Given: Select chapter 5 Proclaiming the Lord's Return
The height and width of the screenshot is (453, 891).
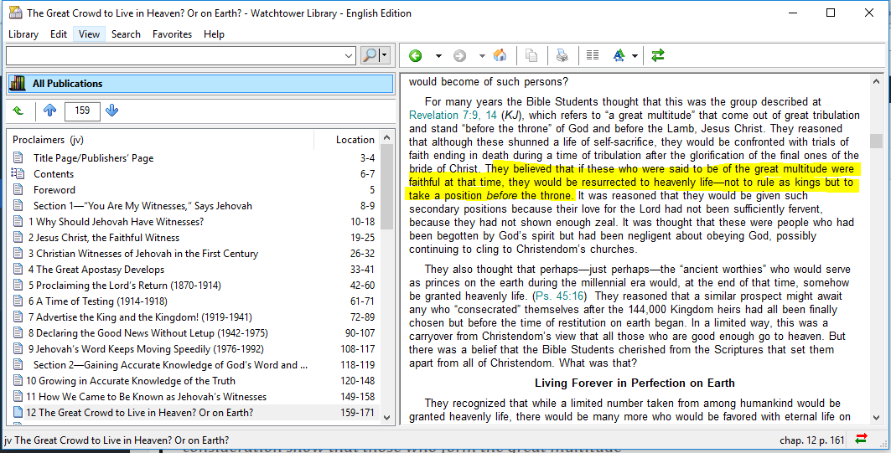Looking at the screenshot, I should [125, 286].
